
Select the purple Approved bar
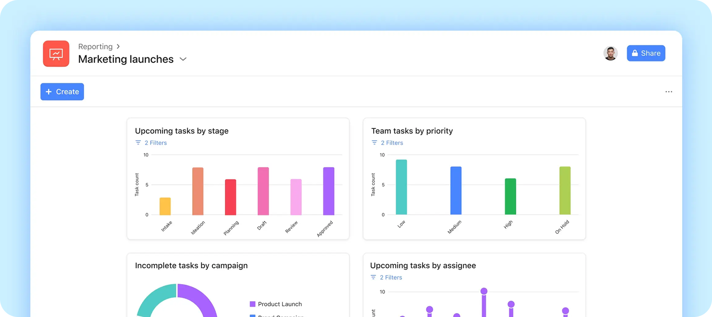(329, 191)
